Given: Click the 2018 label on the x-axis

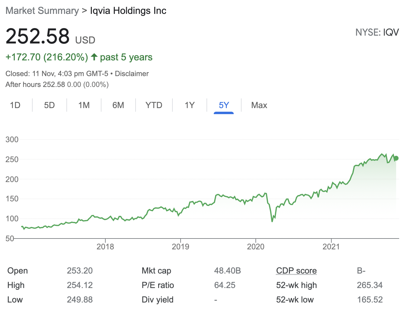Looking at the screenshot, I should coord(105,247).
